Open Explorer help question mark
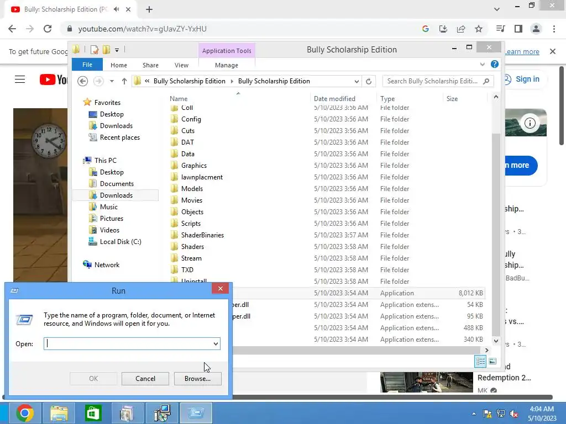The width and height of the screenshot is (566, 424). [495, 64]
